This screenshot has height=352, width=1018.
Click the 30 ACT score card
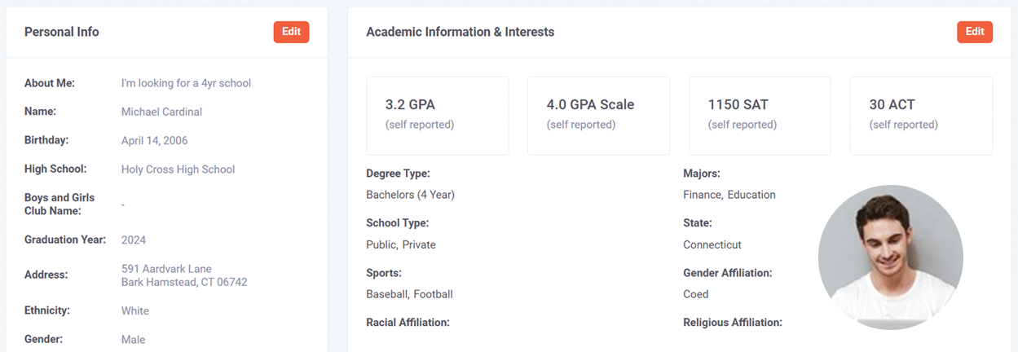(921, 115)
